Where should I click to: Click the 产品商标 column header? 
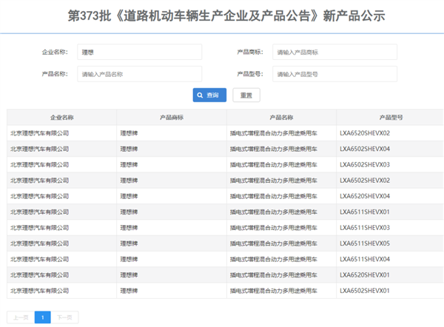[172, 118]
